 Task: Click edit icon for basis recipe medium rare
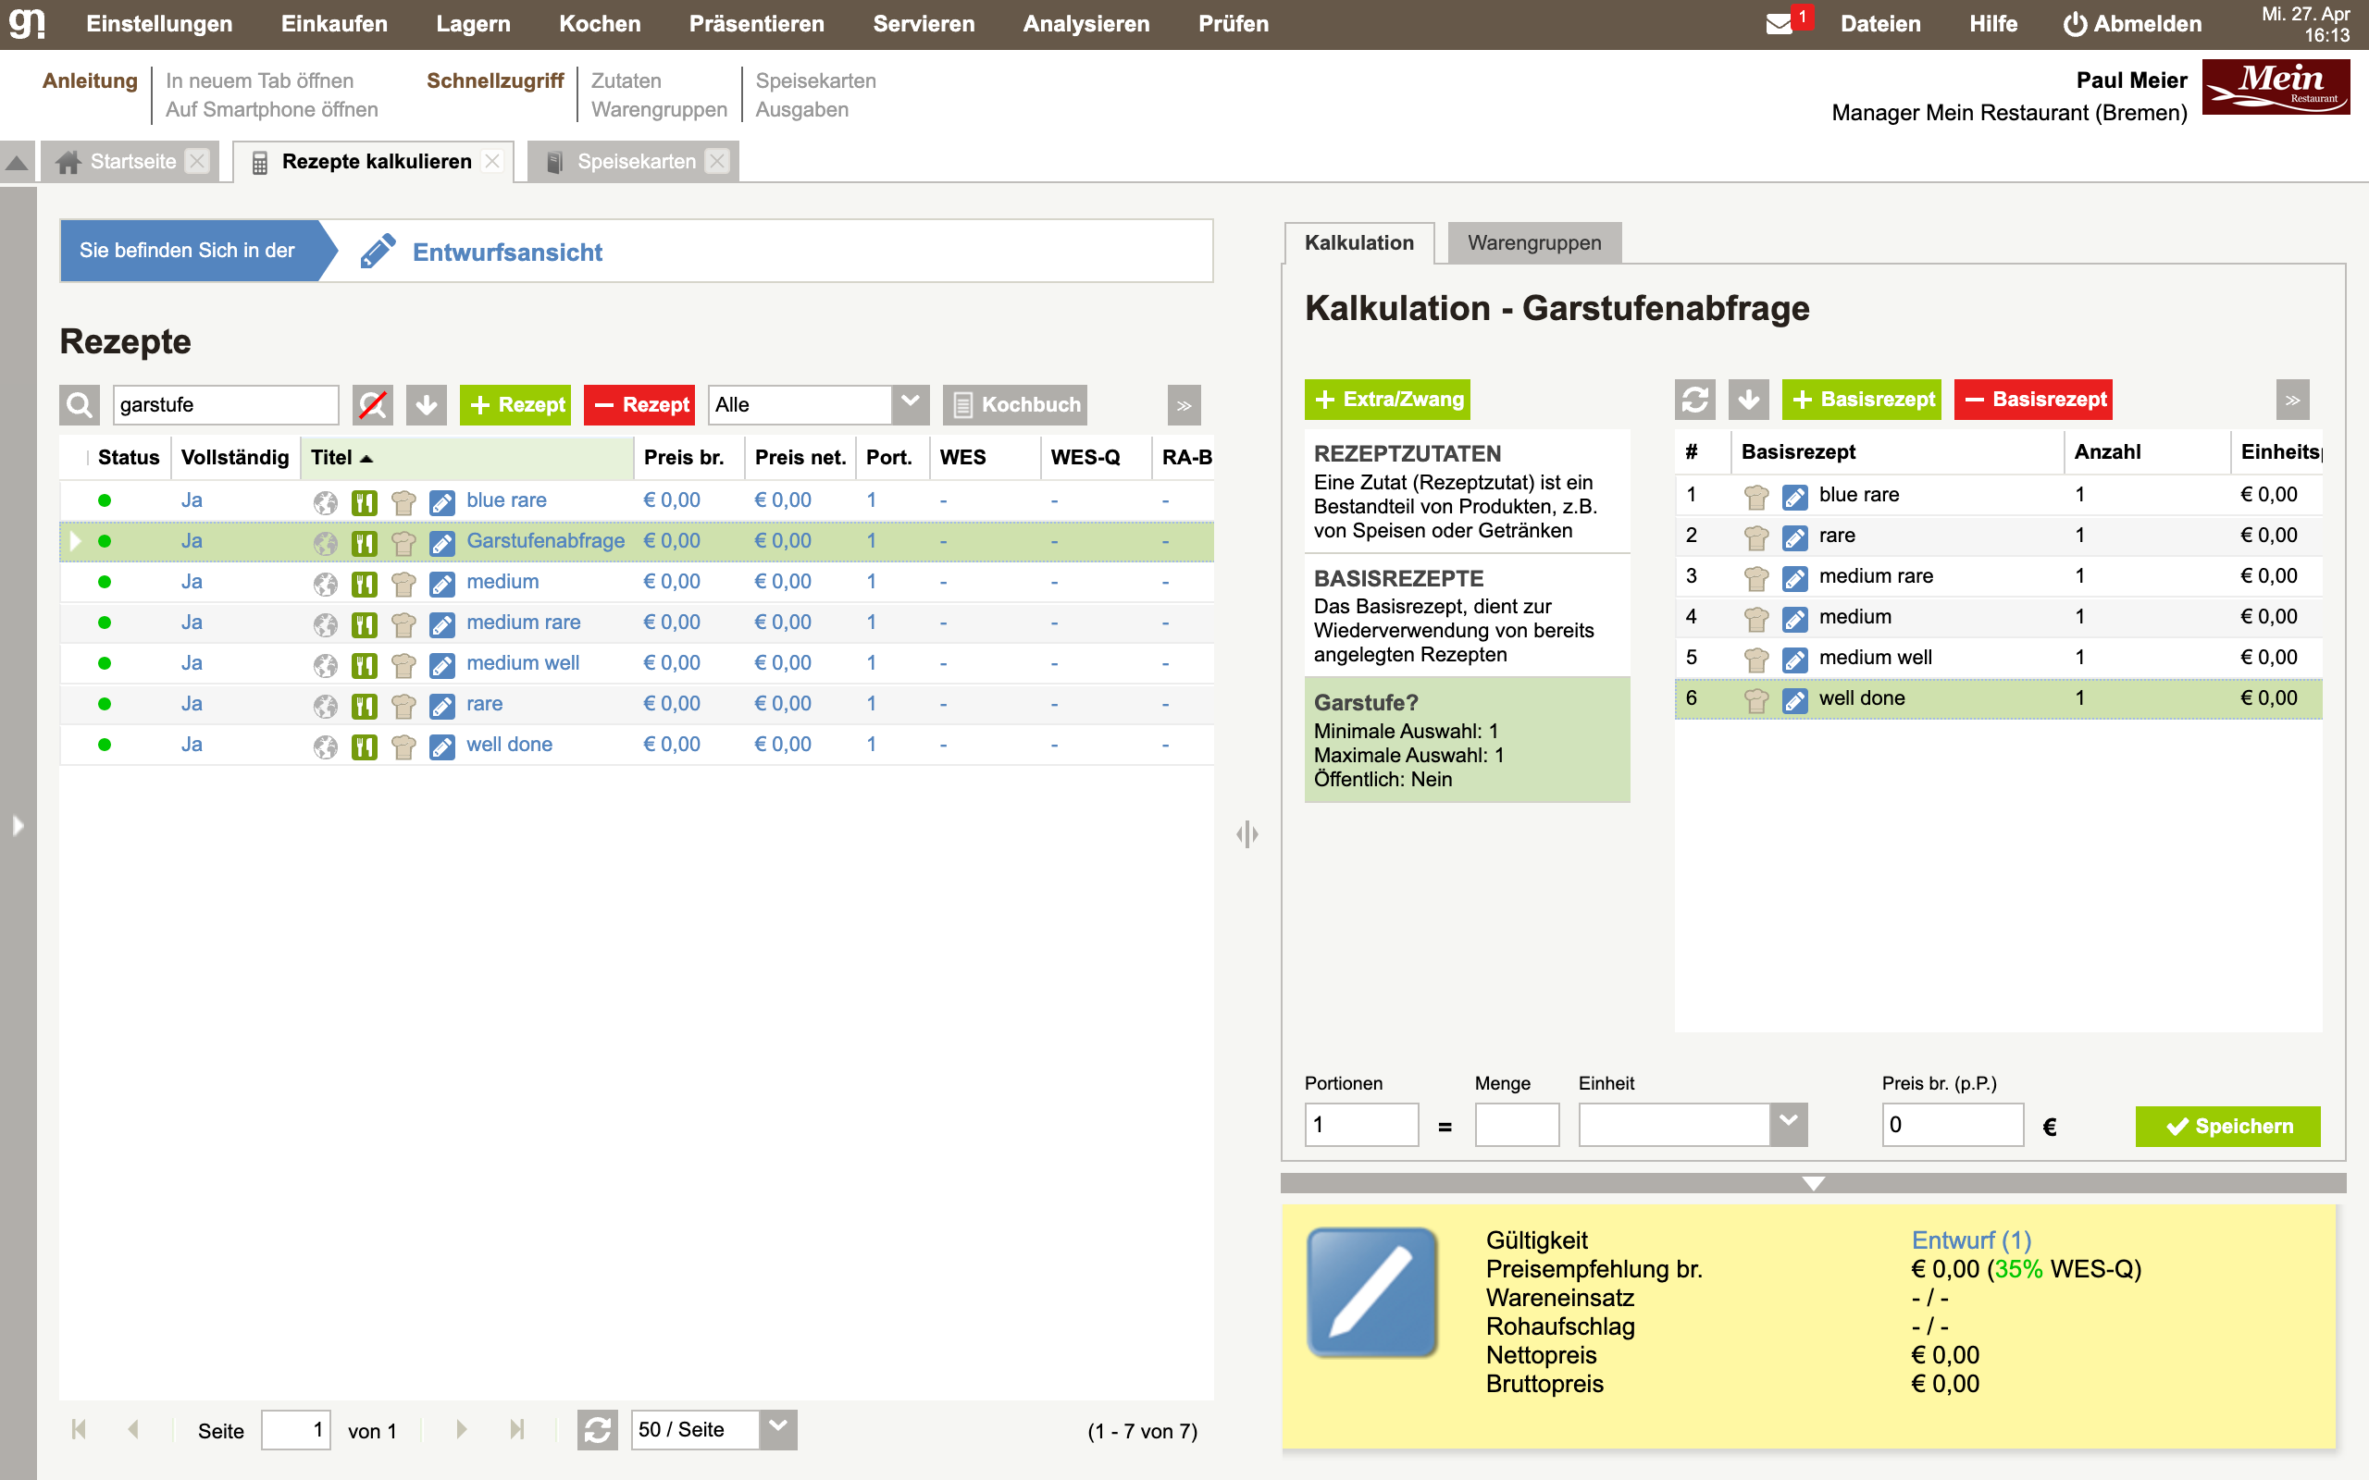pyautogui.click(x=1794, y=577)
